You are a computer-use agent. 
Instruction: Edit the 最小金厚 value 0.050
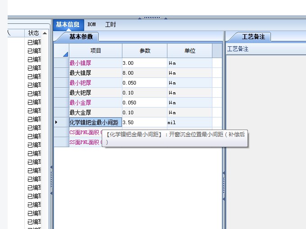pos(144,103)
